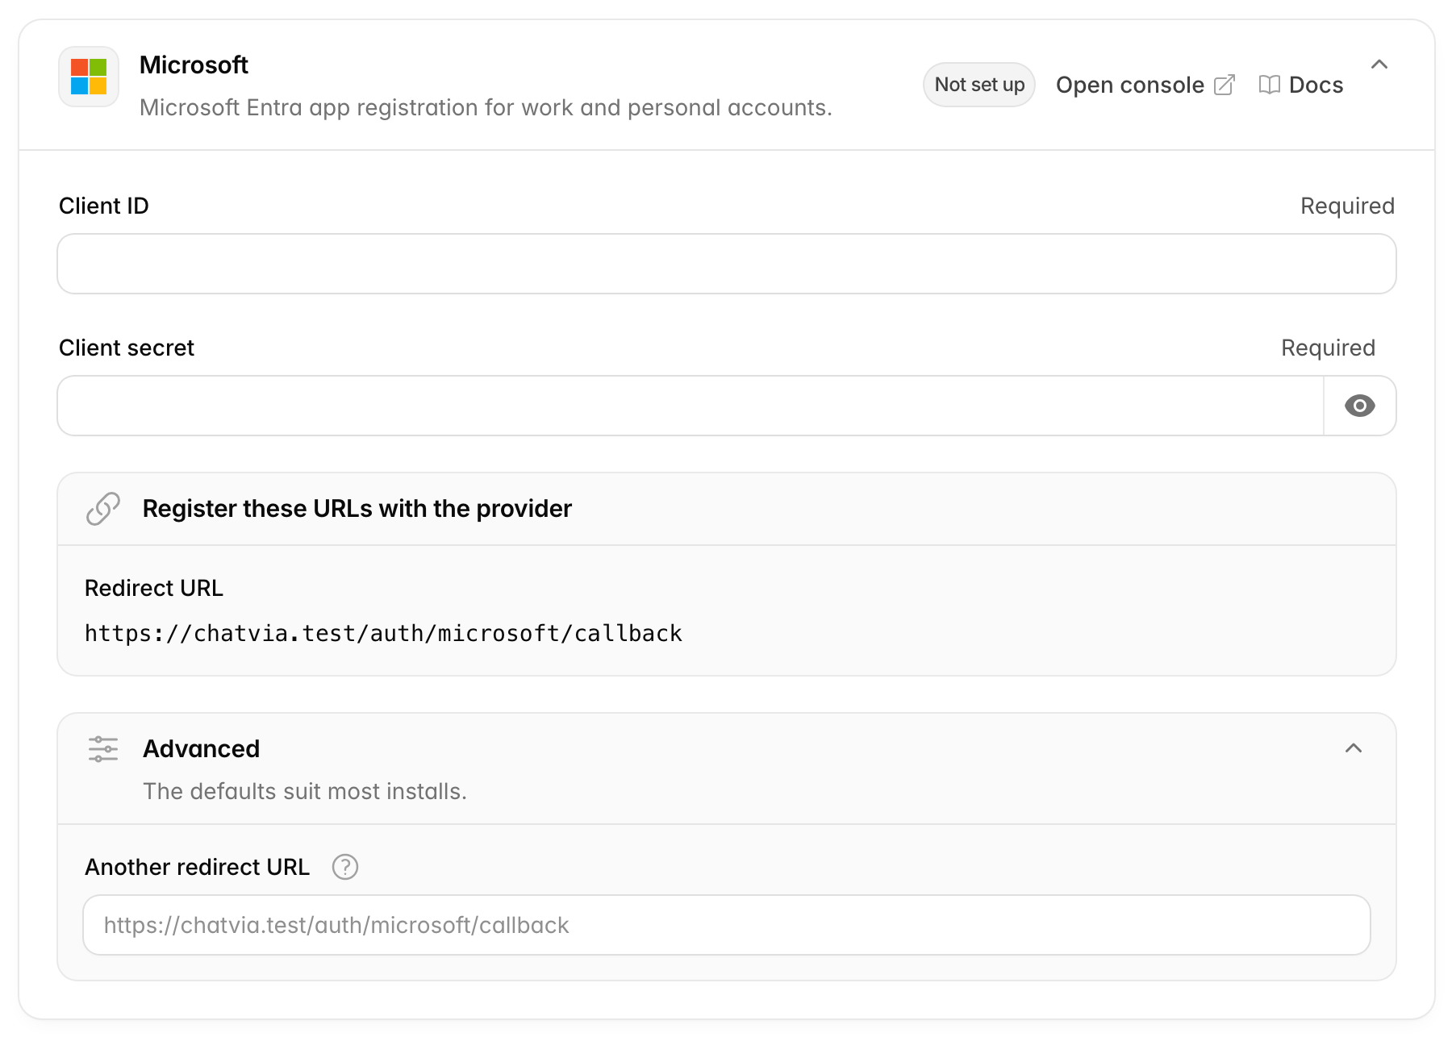Click "Register these URLs with the provider" heading
This screenshot has height=1037, width=1452.
[x=357, y=509]
